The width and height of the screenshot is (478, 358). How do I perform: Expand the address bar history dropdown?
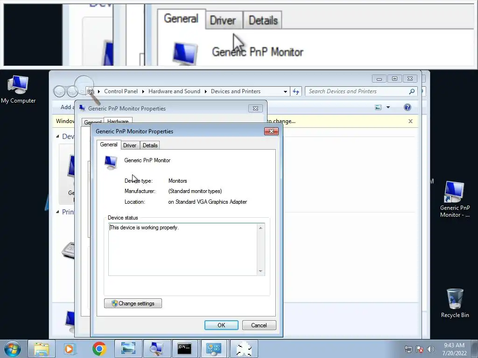point(285,91)
